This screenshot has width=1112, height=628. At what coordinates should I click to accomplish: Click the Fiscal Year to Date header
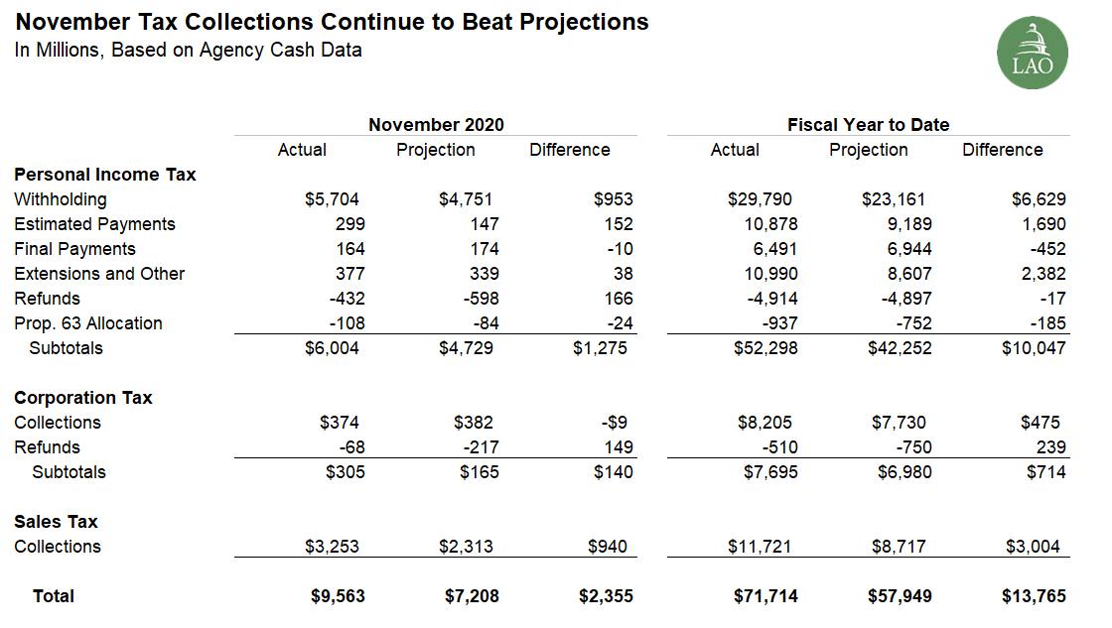pos(868,125)
